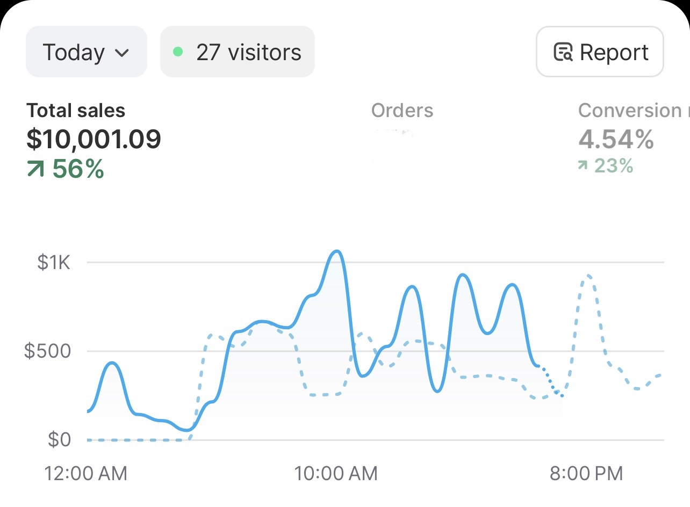The image size is (690, 507).
Task: Open the Report view
Action: coord(599,52)
